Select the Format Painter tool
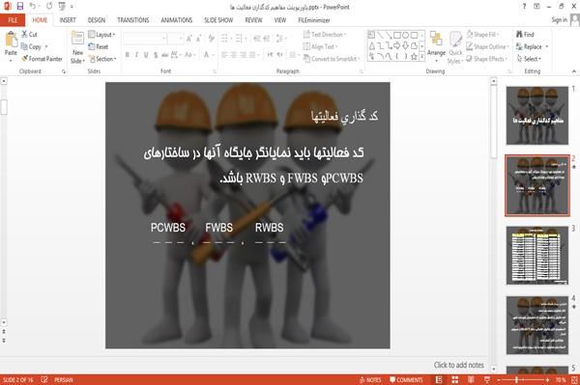This screenshot has height=385, width=580. (x=42, y=59)
